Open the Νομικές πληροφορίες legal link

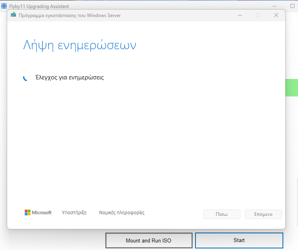pyautogui.click(x=122, y=213)
